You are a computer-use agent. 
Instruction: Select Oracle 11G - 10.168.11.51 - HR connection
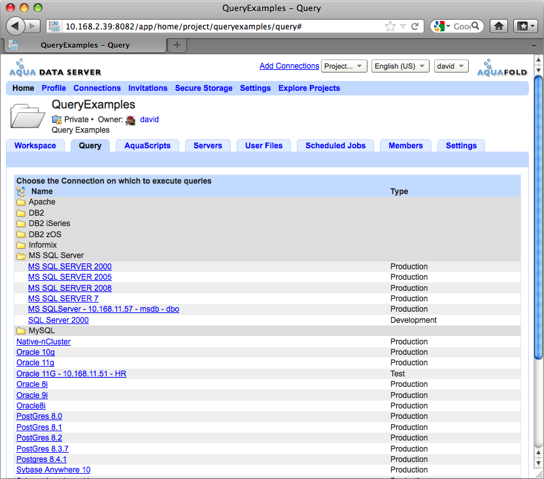point(71,374)
